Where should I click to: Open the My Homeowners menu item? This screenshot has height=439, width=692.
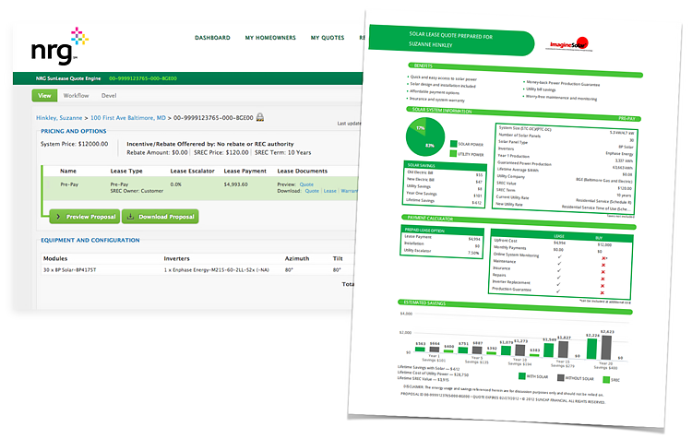(x=270, y=38)
